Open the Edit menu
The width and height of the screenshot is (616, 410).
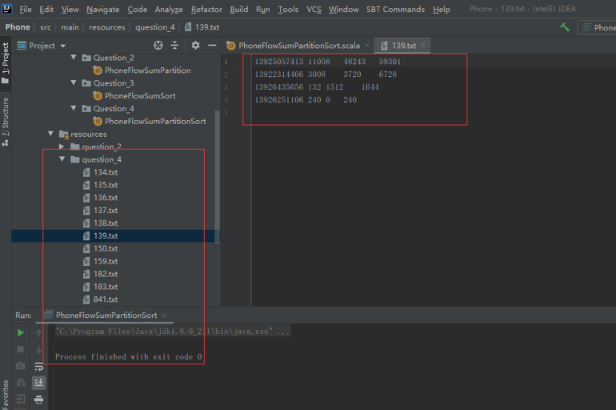coord(46,9)
